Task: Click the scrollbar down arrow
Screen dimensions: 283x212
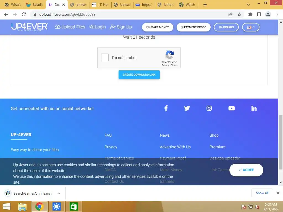Action: [x=281, y=183]
